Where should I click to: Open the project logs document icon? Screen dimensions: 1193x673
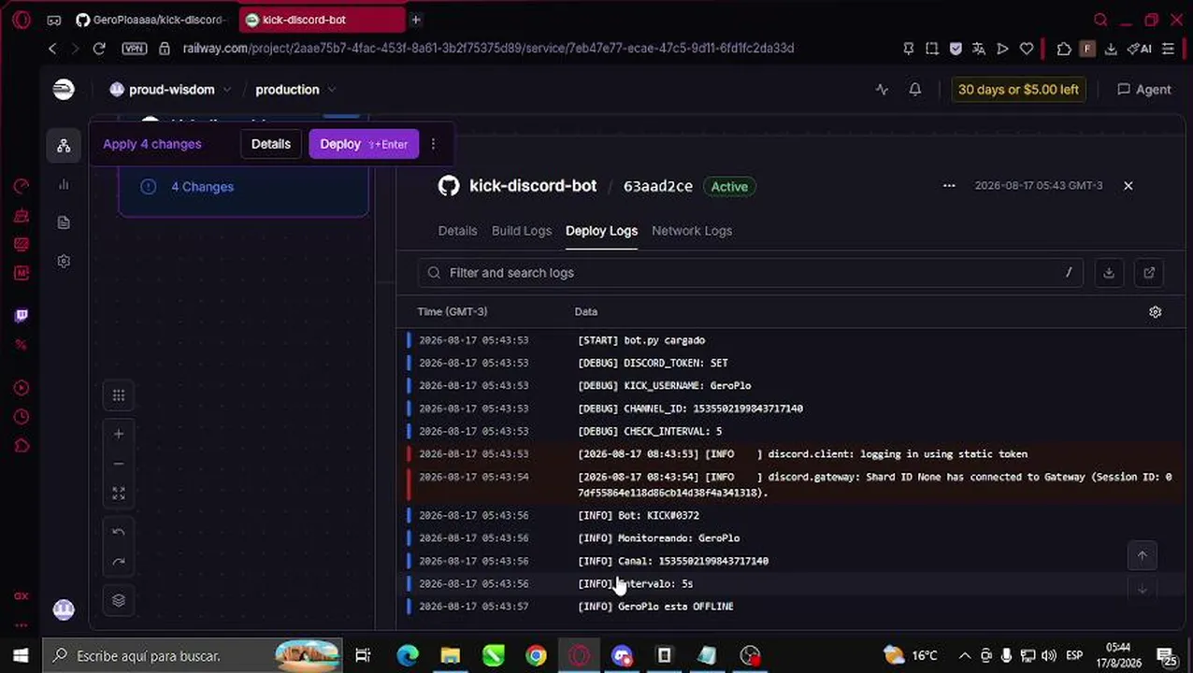pos(64,222)
